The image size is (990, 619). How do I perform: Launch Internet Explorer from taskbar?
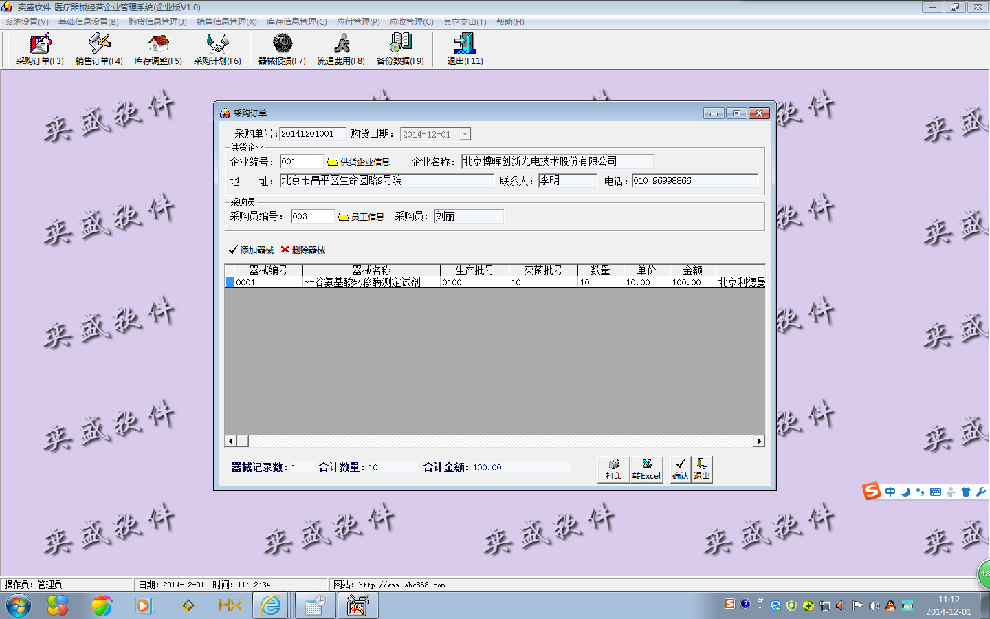point(271,606)
